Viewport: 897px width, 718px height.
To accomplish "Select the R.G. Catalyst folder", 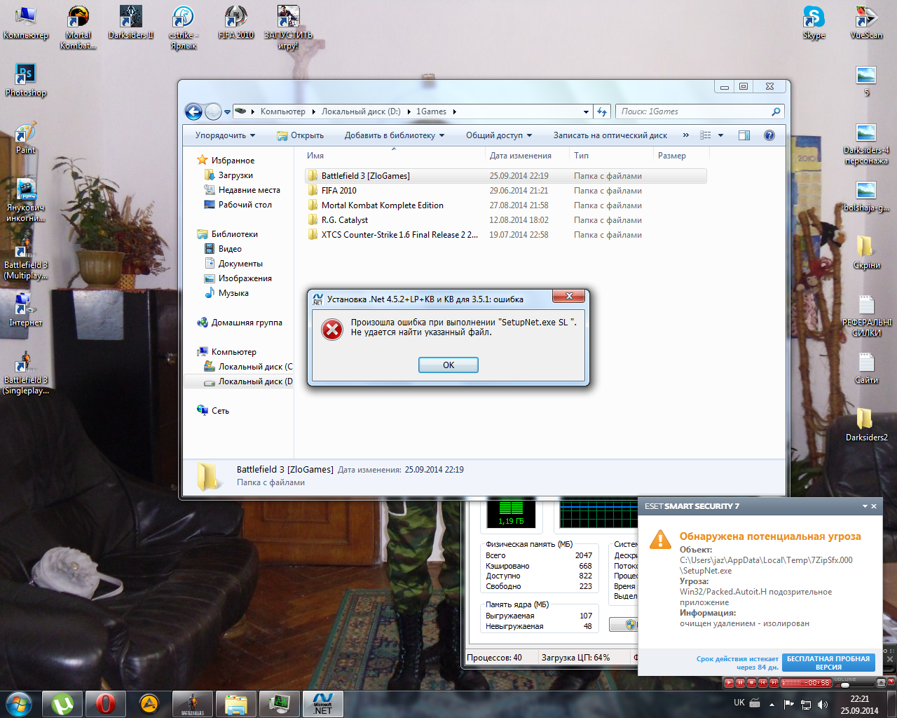I will click(x=505, y=220).
